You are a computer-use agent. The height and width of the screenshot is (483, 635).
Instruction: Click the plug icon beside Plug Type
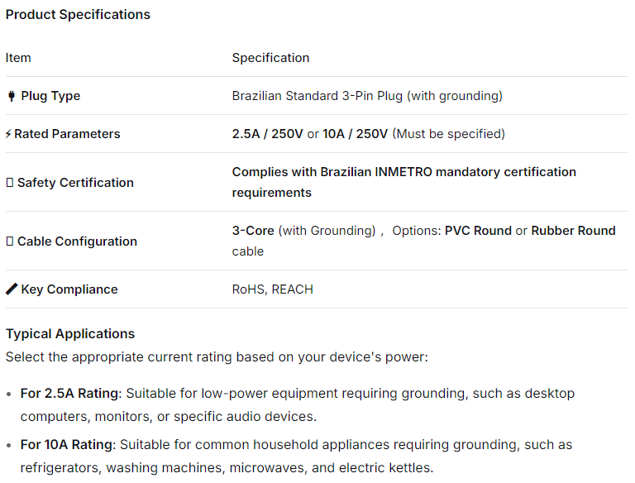(x=12, y=96)
